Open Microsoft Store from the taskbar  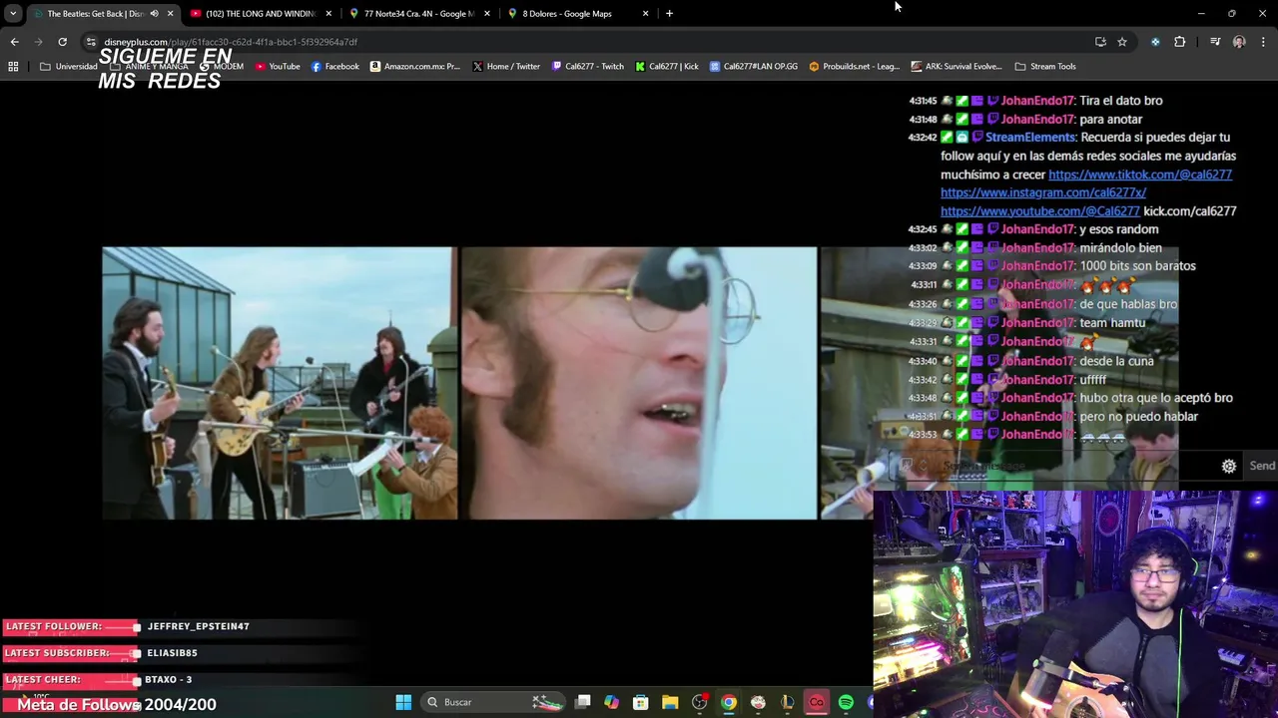(641, 702)
